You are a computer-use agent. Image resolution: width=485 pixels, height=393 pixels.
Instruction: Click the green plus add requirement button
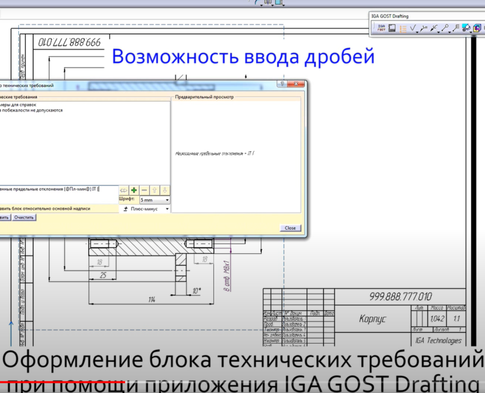134,190
